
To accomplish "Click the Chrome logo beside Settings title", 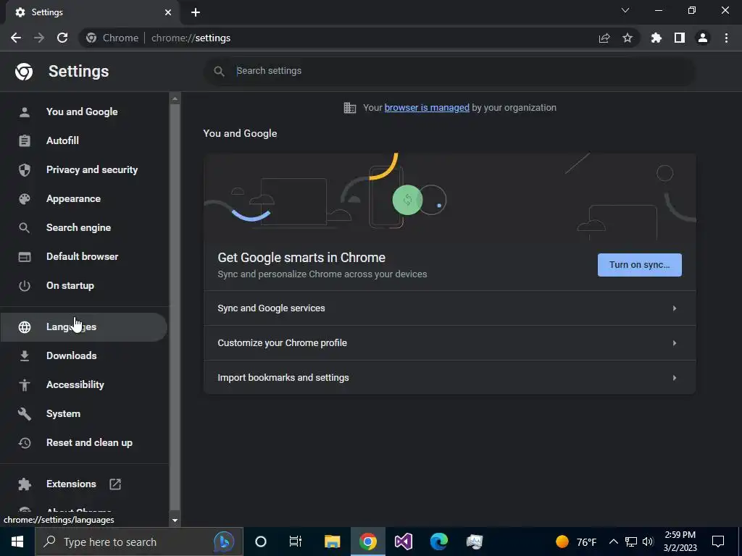I will pyautogui.click(x=24, y=72).
